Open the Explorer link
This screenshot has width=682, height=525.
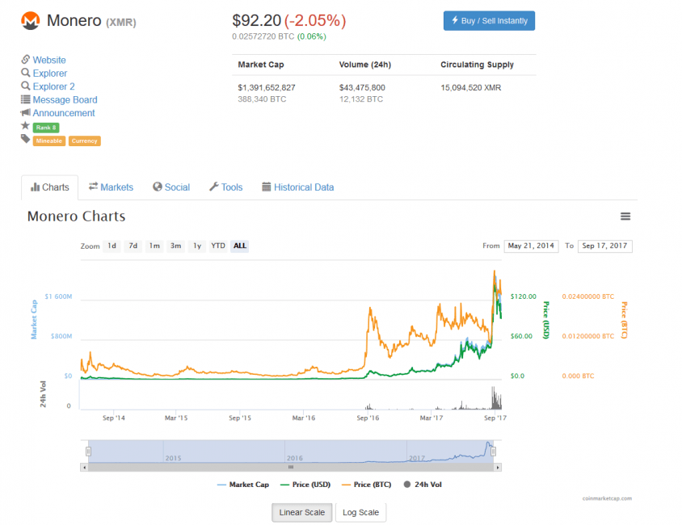click(x=50, y=73)
